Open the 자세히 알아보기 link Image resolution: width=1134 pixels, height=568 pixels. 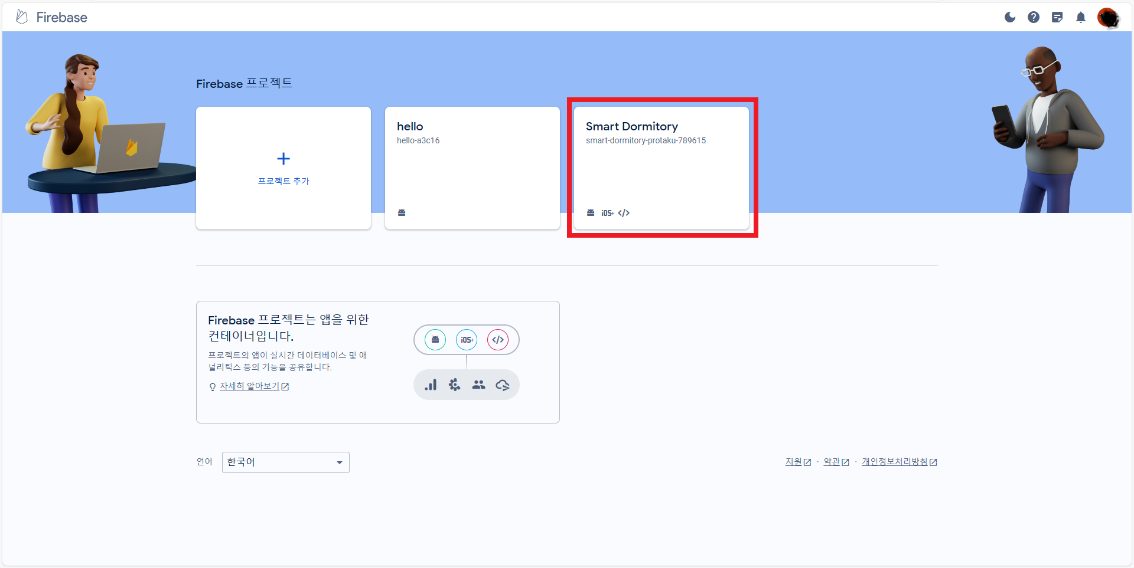coord(254,386)
